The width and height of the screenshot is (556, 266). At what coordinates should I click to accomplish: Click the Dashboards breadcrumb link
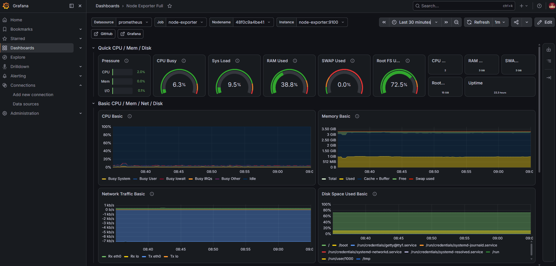[x=107, y=6]
